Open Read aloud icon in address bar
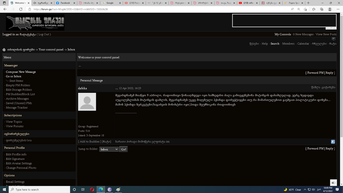 292,9
